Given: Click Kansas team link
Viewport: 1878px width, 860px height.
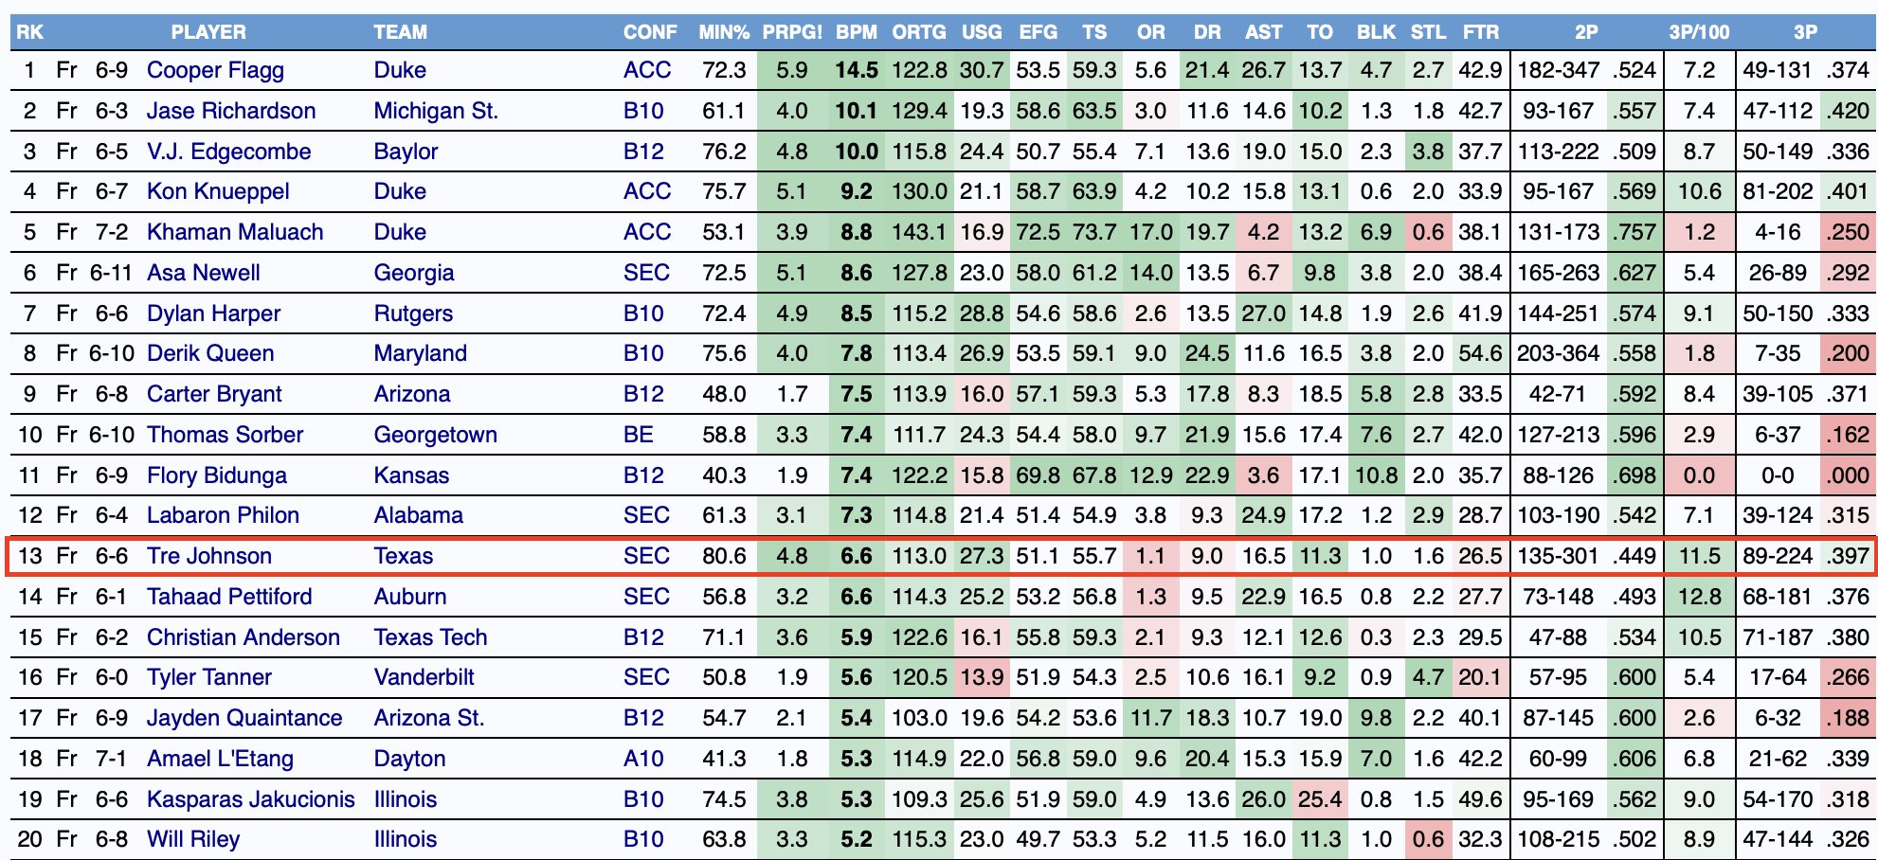Looking at the screenshot, I should [x=411, y=475].
